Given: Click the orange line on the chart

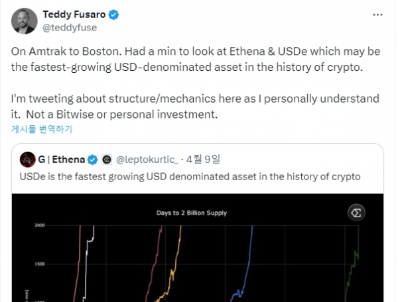Looking at the screenshot, I should point(77,264).
